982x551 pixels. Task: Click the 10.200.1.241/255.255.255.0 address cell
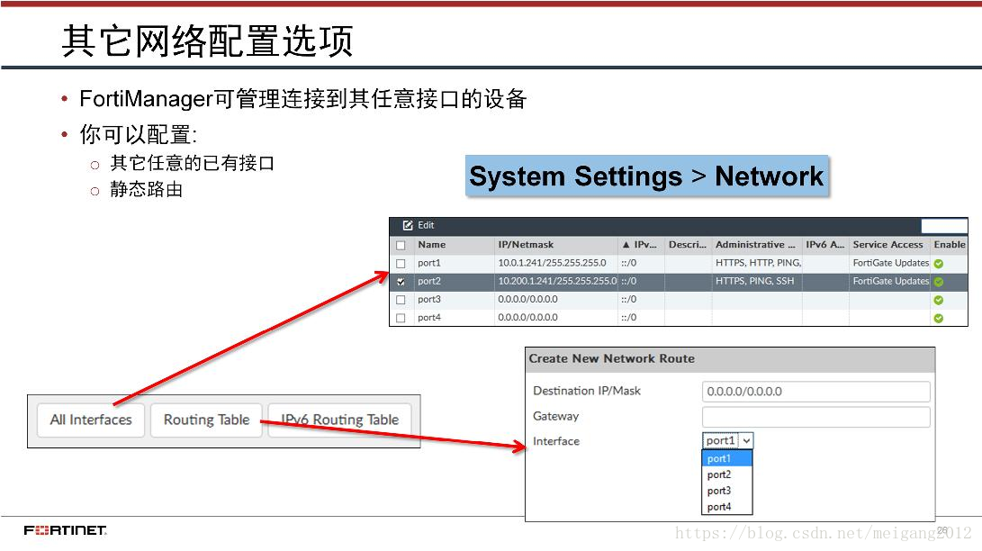(x=557, y=281)
